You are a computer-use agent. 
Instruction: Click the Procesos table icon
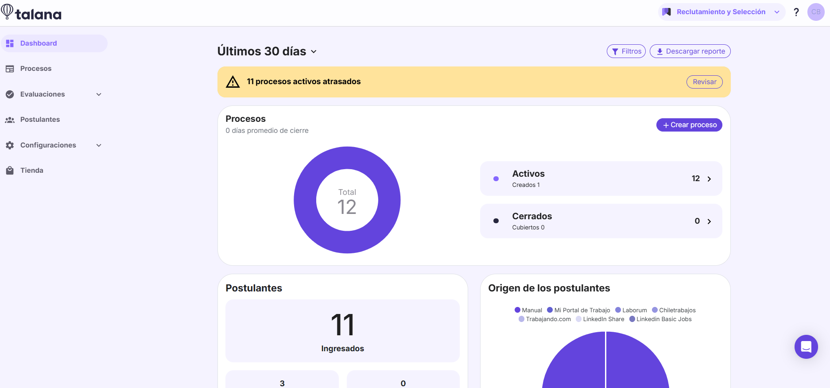10,69
